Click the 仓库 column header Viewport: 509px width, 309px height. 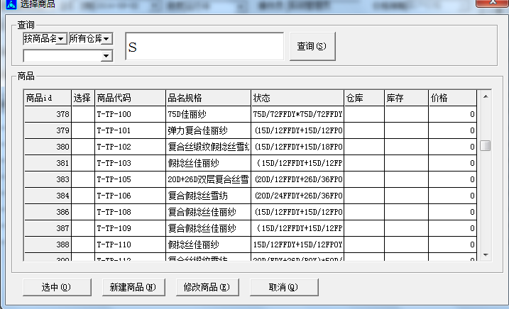click(364, 98)
